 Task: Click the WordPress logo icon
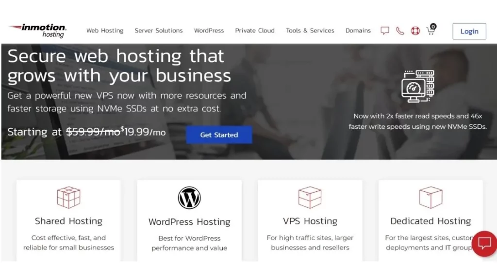coord(189,198)
